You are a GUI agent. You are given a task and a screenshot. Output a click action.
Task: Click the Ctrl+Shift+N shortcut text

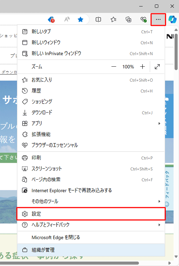[141, 54]
